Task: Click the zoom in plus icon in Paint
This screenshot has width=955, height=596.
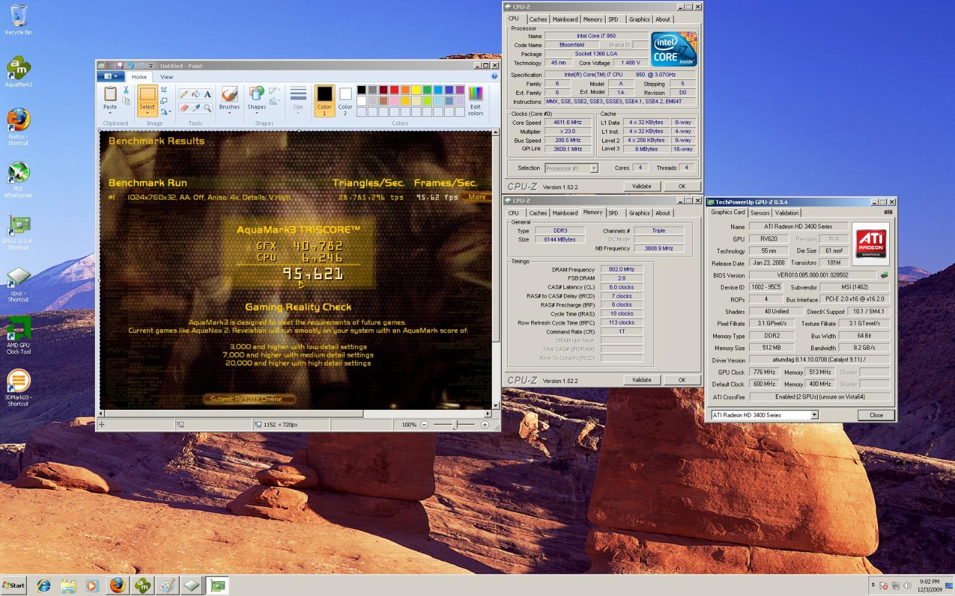Action: pyautogui.click(x=485, y=425)
